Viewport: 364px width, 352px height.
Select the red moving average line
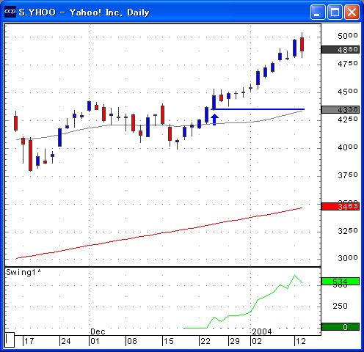click(159, 233)
